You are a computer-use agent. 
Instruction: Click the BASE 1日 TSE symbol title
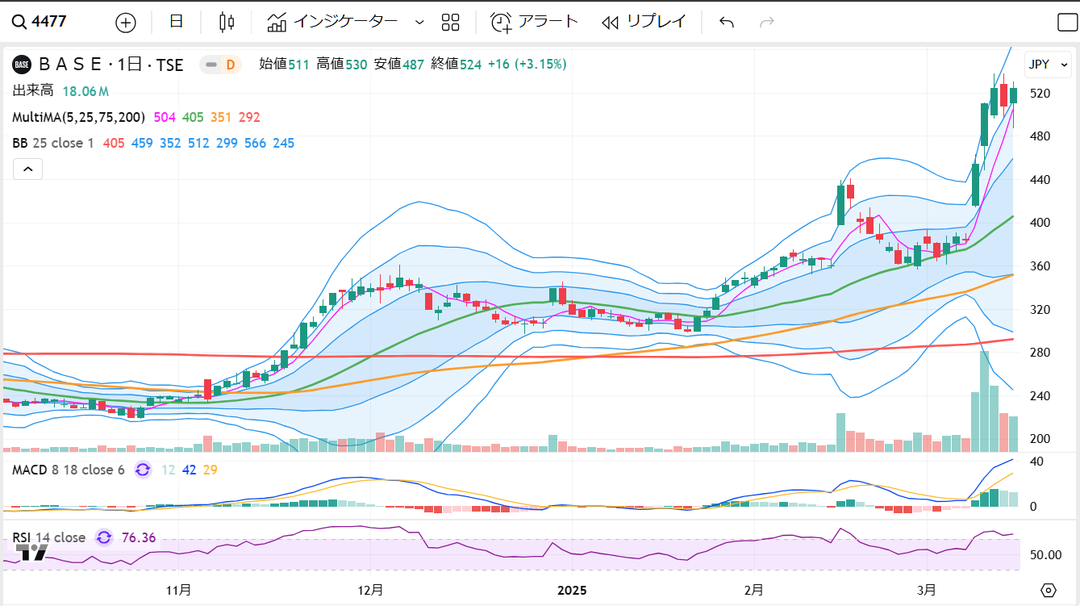(111, 65)
